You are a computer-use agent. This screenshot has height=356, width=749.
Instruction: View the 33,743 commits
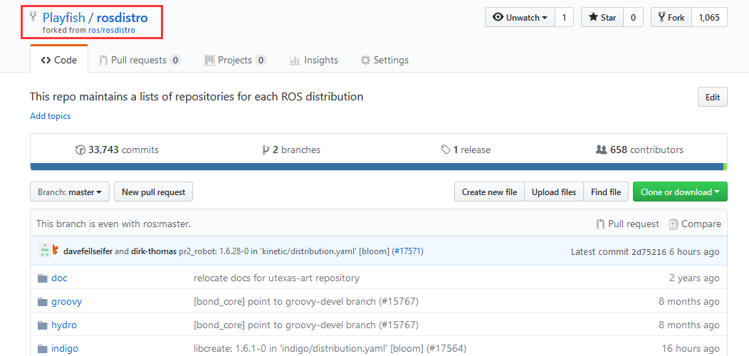[x=117, y=150]
